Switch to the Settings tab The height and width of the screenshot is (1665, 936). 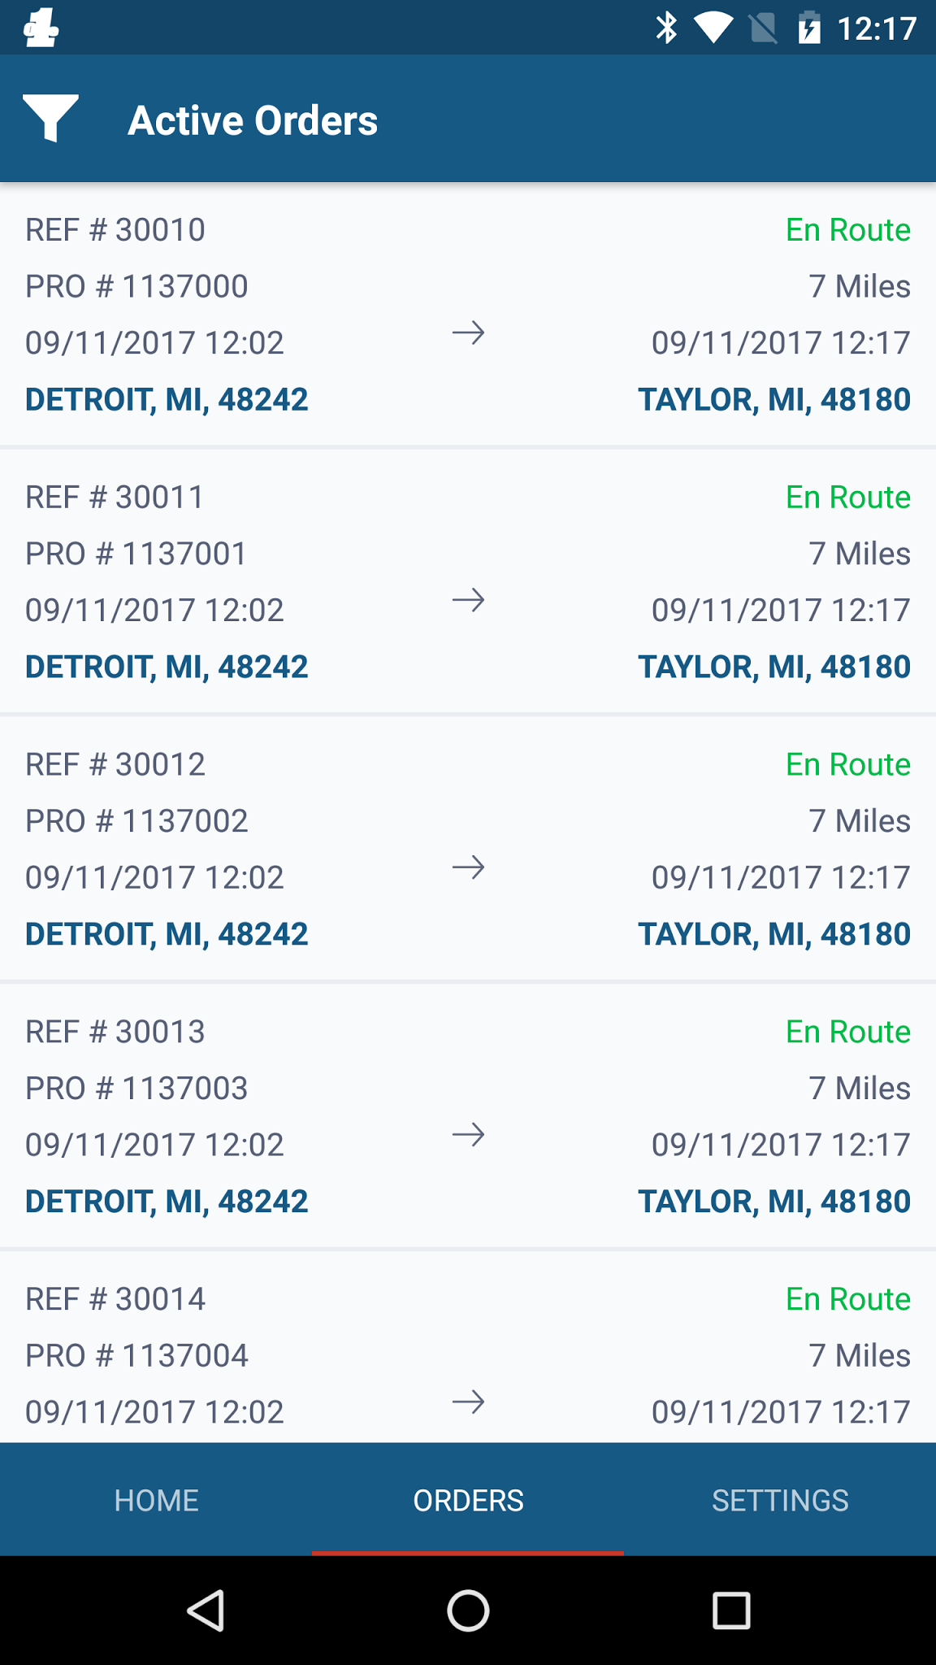(780, 1500)
